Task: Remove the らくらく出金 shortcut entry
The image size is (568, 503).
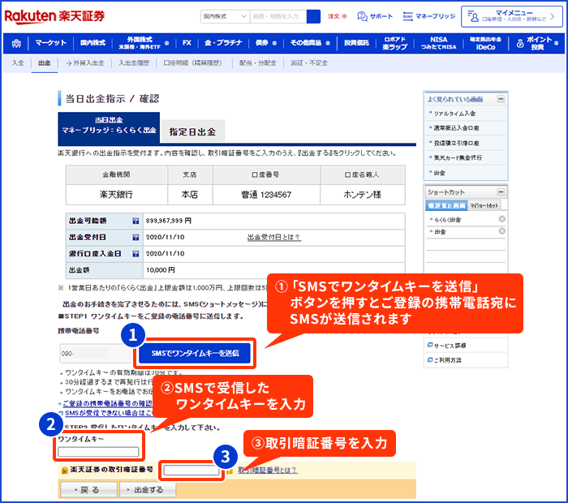Action: click(501, 219)
